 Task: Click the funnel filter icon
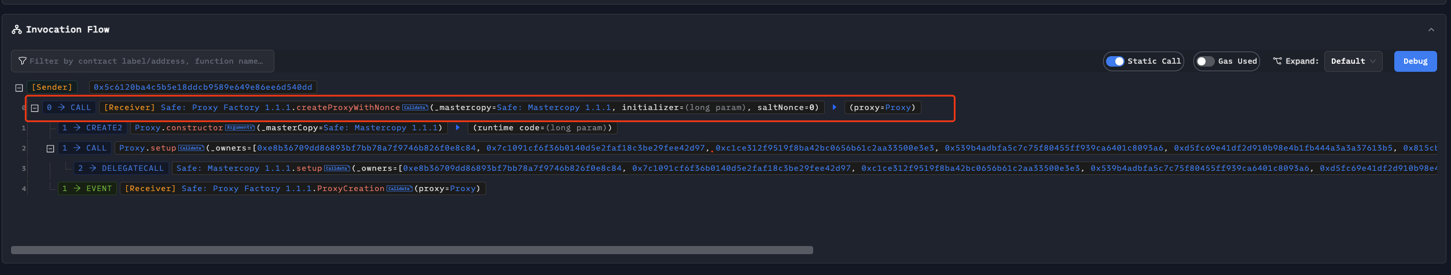point(23,61)
